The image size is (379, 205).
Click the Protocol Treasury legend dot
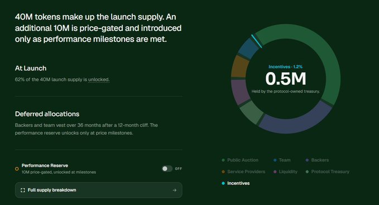tap(307, 171)
